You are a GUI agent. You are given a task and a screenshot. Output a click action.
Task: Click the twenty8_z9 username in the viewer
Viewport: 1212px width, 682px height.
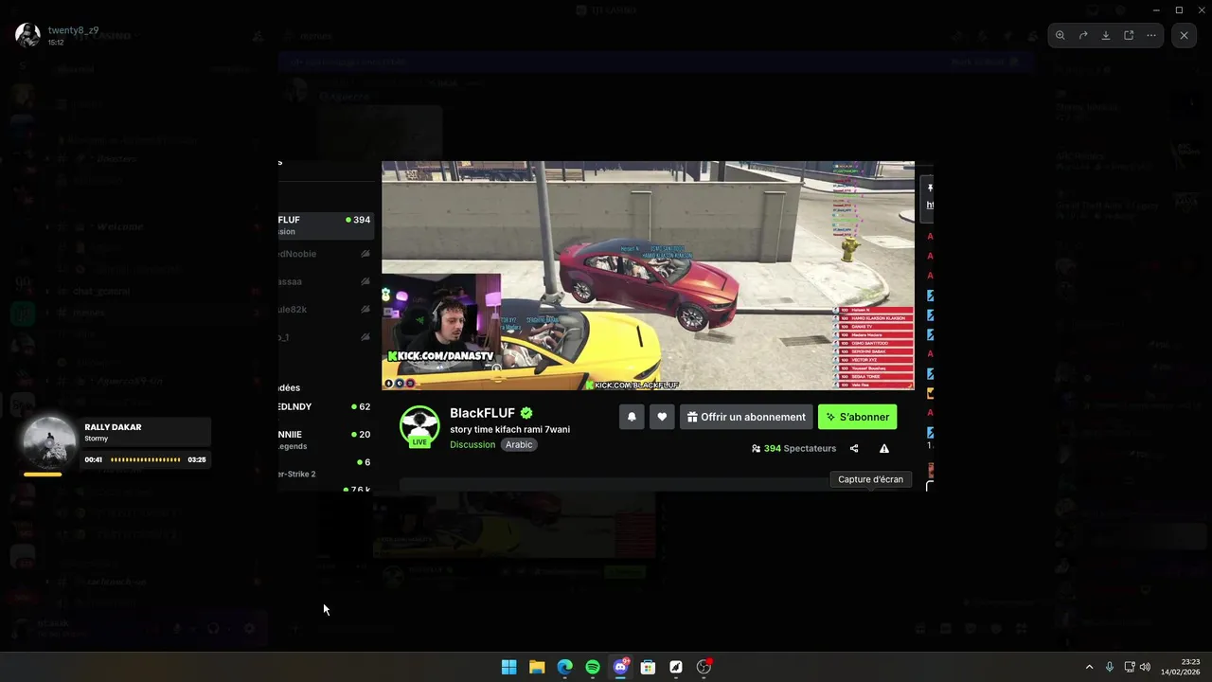(74, 30)
